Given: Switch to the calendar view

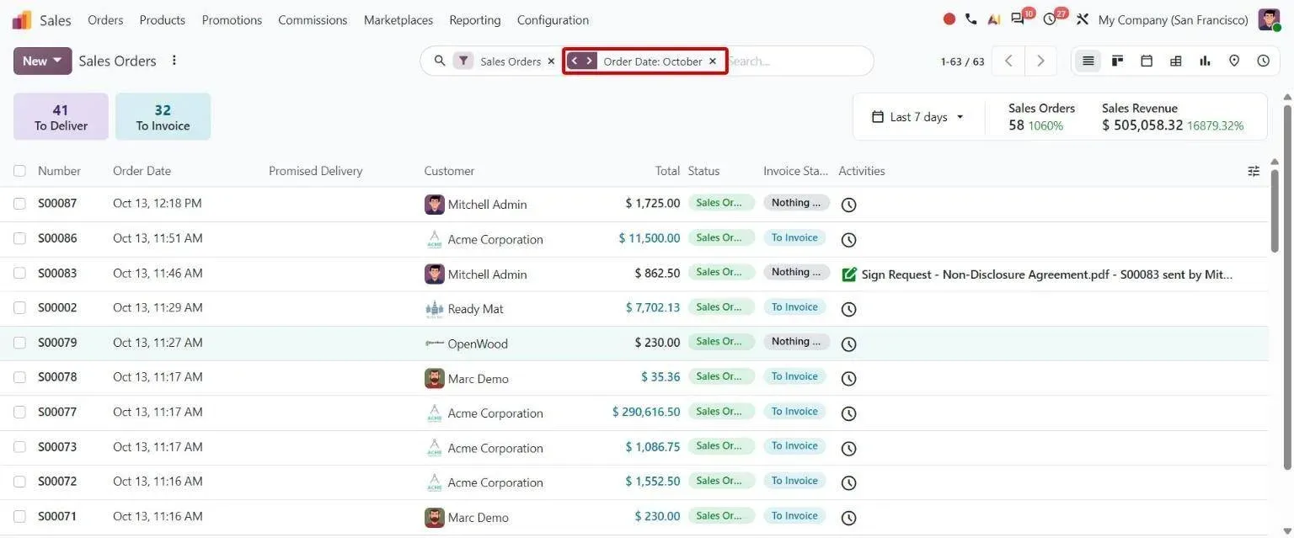Looking at the screenshot, I should (1147, 61).
